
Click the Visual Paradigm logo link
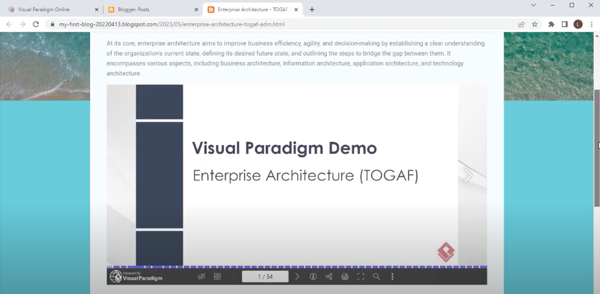(x=136, y=276)
